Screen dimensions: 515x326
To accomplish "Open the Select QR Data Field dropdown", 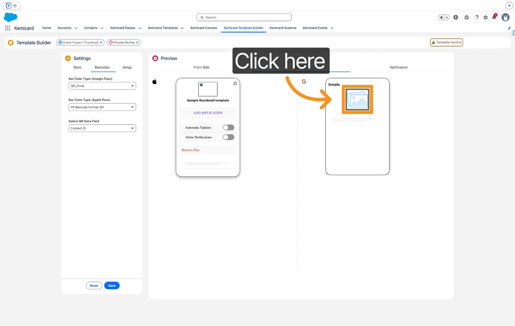I will tap(102, 128).
